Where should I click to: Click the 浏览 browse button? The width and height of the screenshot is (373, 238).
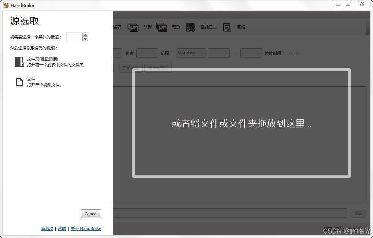358,213
